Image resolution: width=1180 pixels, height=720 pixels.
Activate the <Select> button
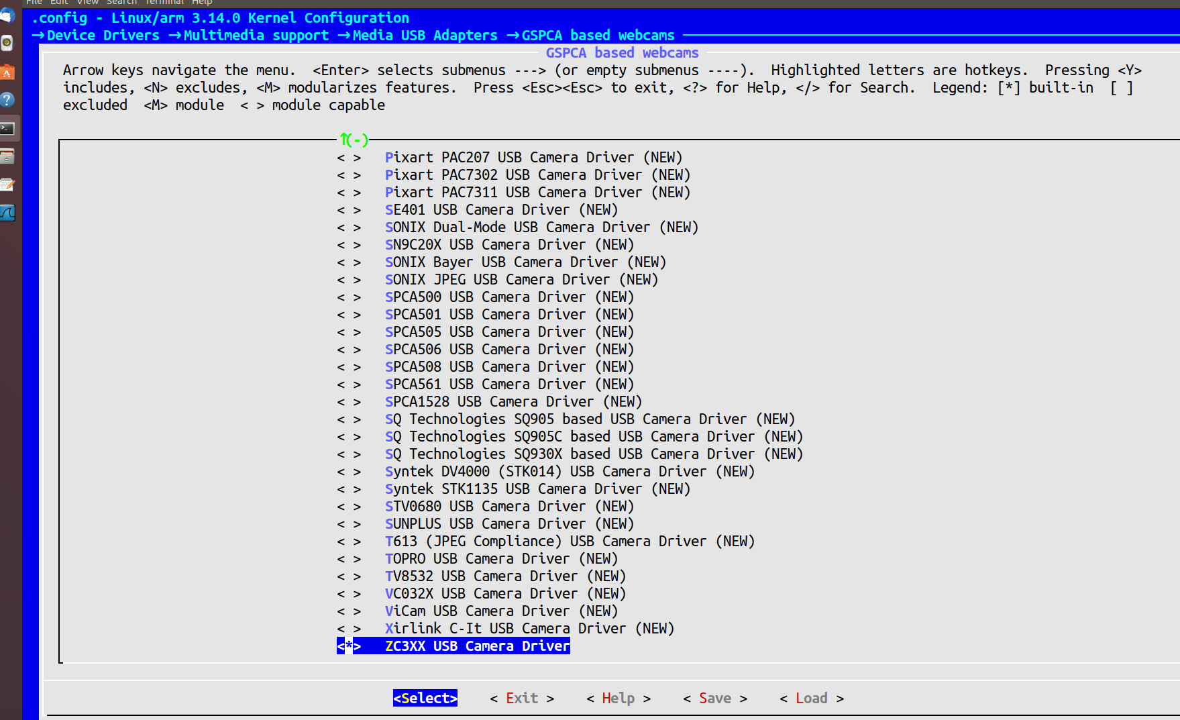[425, 699]
